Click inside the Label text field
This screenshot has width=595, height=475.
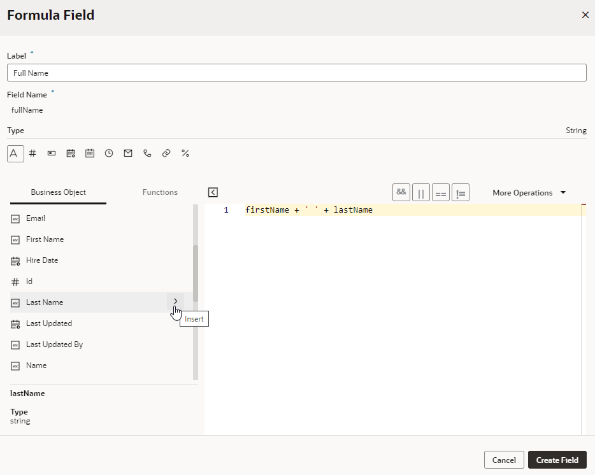click(x=297, y=73)
